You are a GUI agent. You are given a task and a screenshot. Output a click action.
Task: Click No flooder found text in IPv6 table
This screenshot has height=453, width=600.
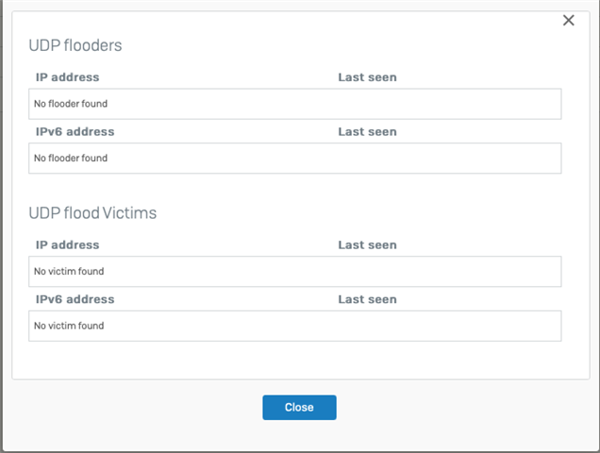71,159
